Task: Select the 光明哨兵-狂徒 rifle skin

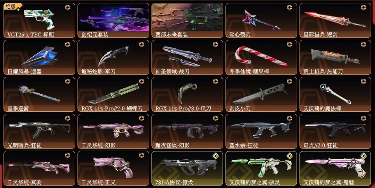Action: [39, 131]
